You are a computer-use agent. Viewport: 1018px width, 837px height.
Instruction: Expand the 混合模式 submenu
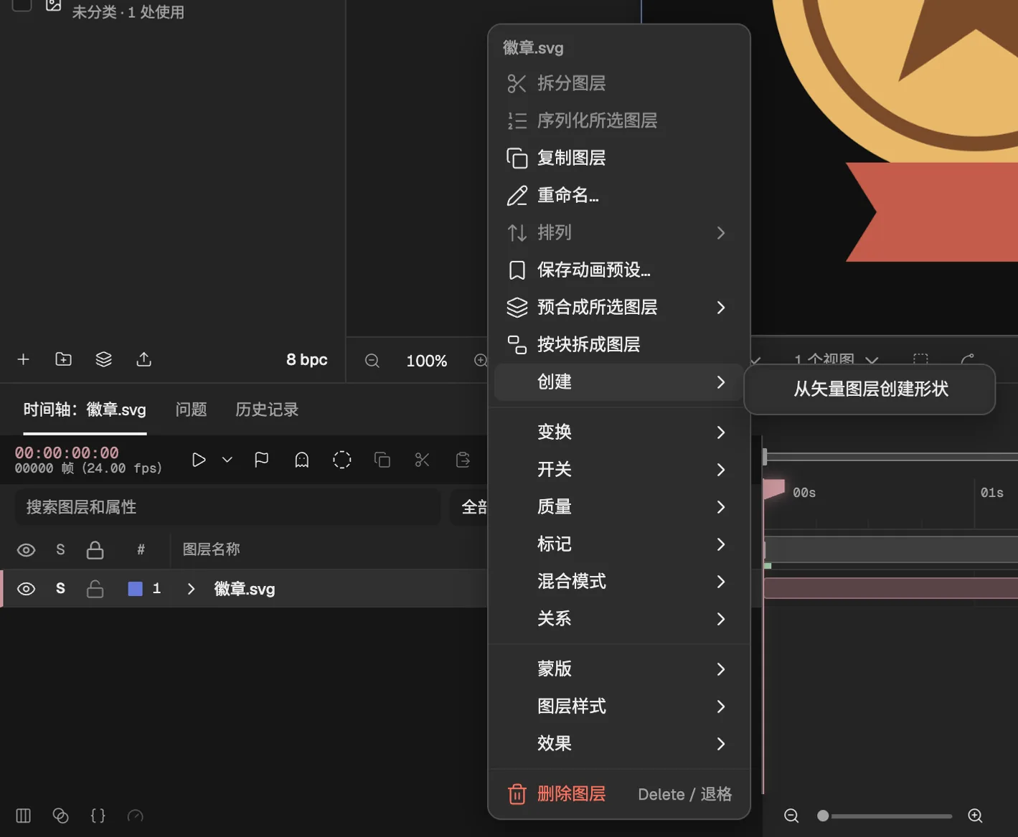[x=618, y=581]
